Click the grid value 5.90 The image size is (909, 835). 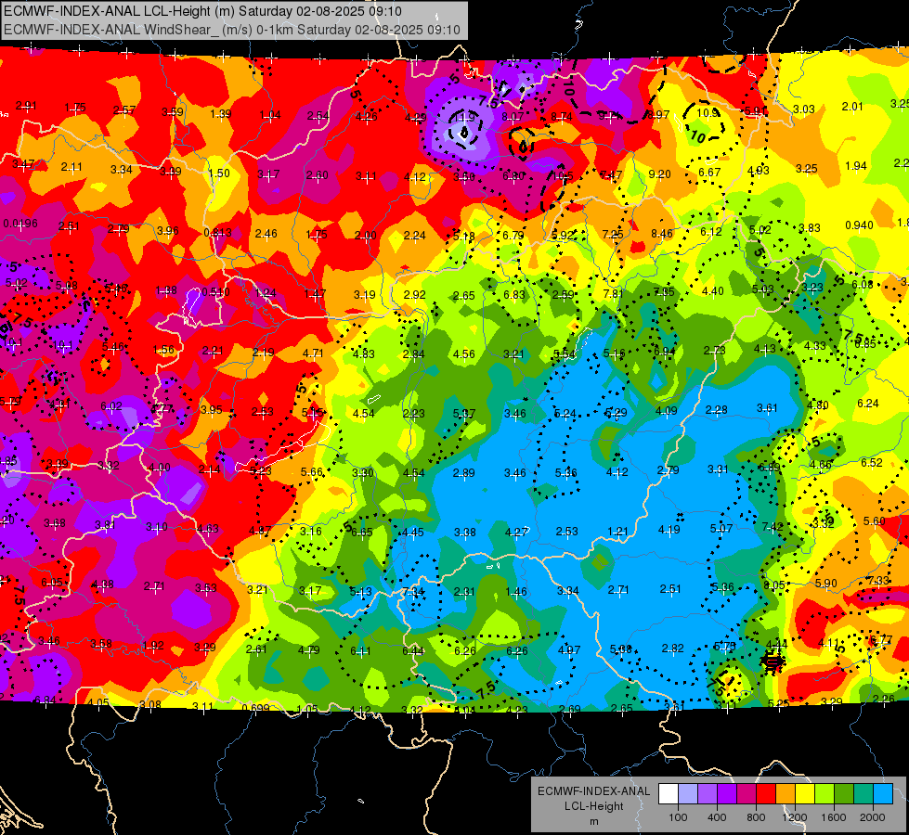[x=826, y=583]
